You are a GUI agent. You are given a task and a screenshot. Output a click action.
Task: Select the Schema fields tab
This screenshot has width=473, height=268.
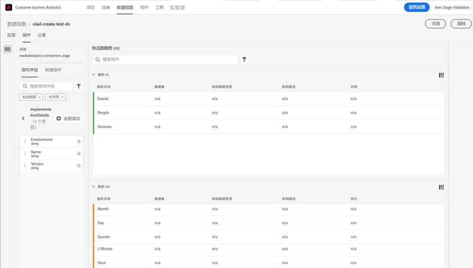tap(30, 70)
